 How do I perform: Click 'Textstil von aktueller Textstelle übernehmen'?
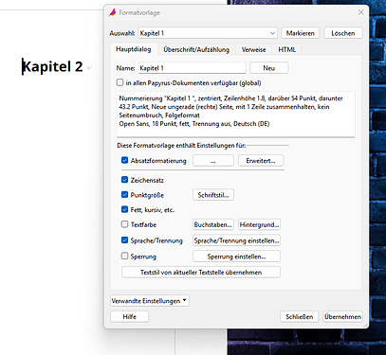point(201,273)
